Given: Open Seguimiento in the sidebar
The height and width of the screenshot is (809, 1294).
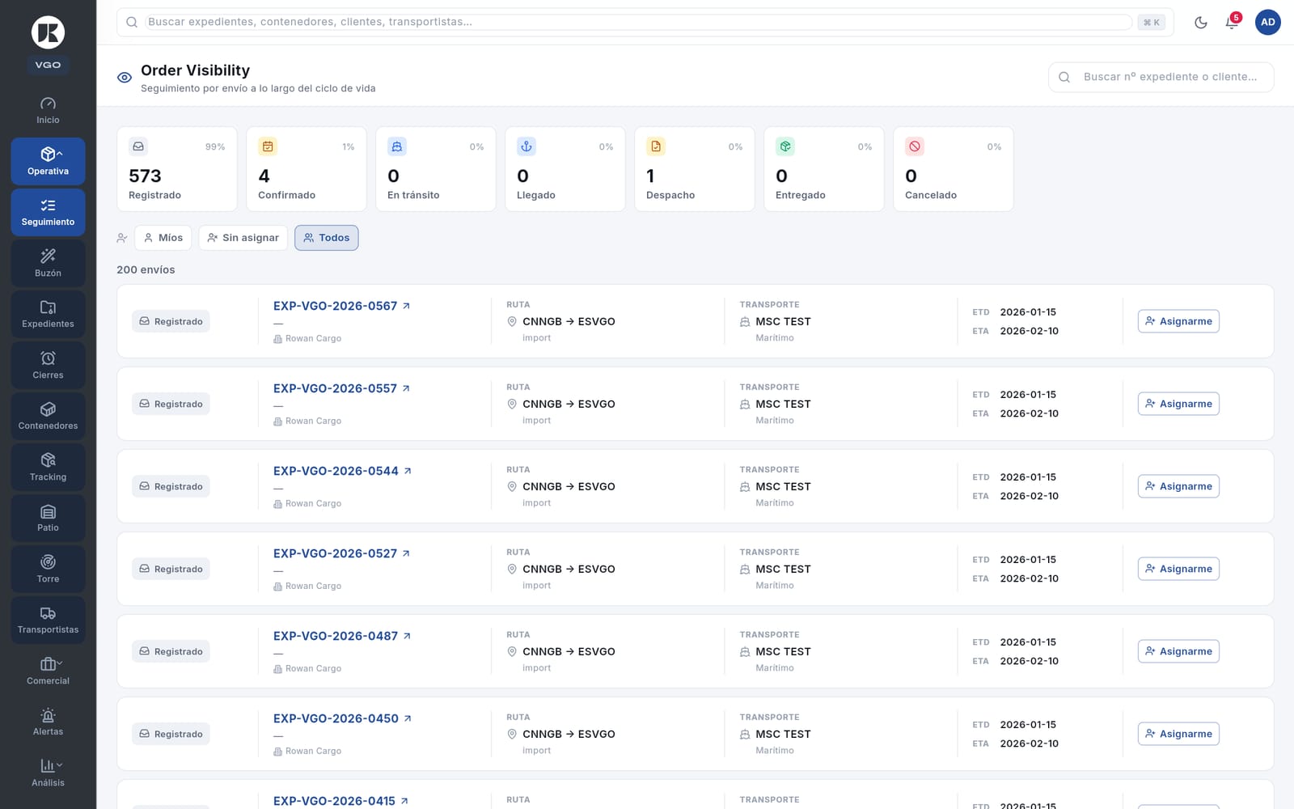Looking at the screenshot, I should coord(48,213).
